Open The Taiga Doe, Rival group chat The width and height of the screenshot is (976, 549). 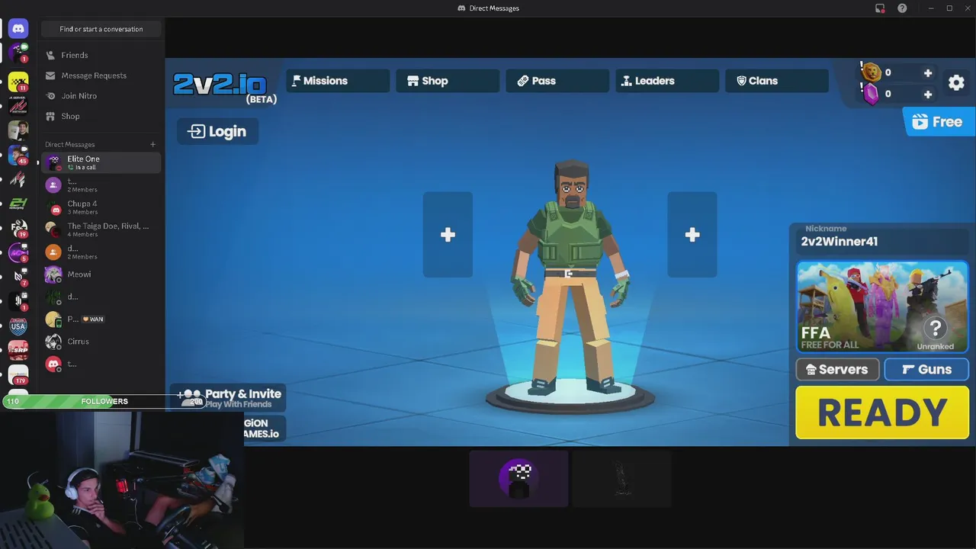pyautogui.click(x=101, y=230)
